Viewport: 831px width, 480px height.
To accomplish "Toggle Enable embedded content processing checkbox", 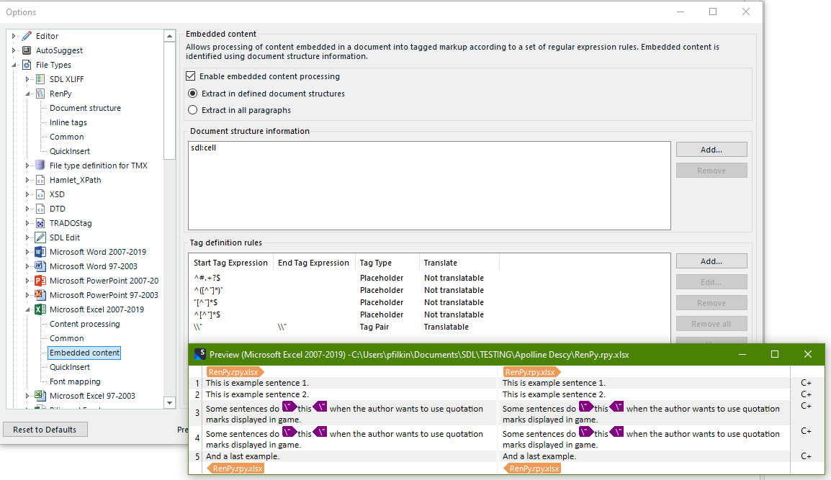I will pyautogui.click(x=191, y=76).
